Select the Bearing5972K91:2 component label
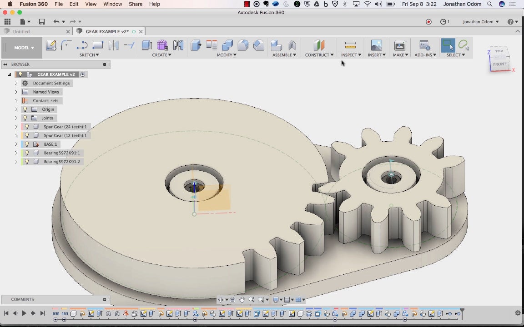Image resolution: width=524 pixels, height=327 pixels. 61,162
